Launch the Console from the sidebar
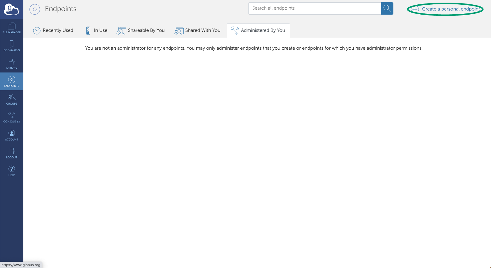Screen dimensions: 491x268 pyautogui.click(x=12, y=117)
